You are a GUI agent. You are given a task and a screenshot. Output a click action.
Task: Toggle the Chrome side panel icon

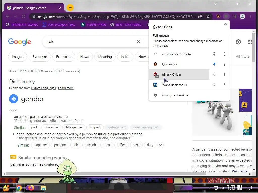point(234,16)
